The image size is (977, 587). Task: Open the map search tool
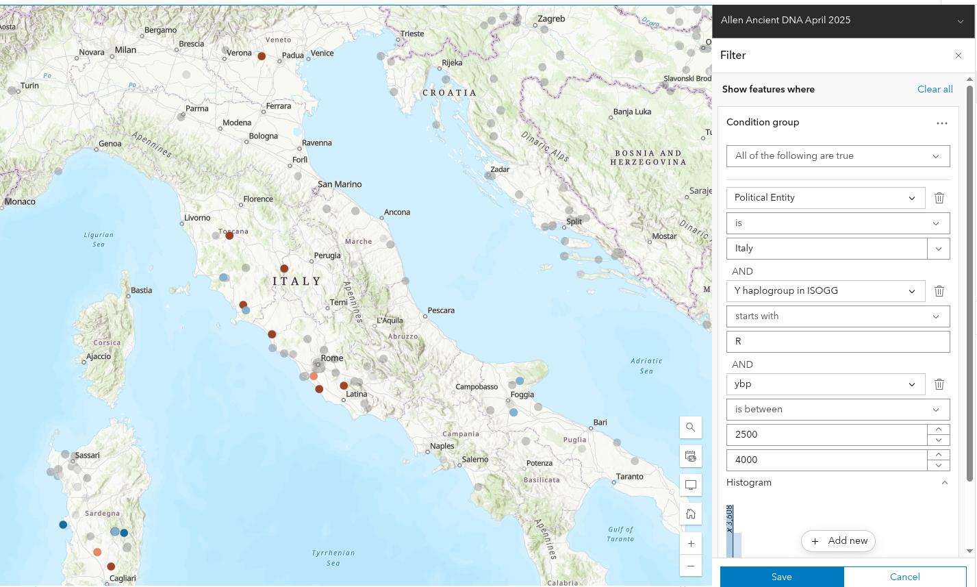690,427
